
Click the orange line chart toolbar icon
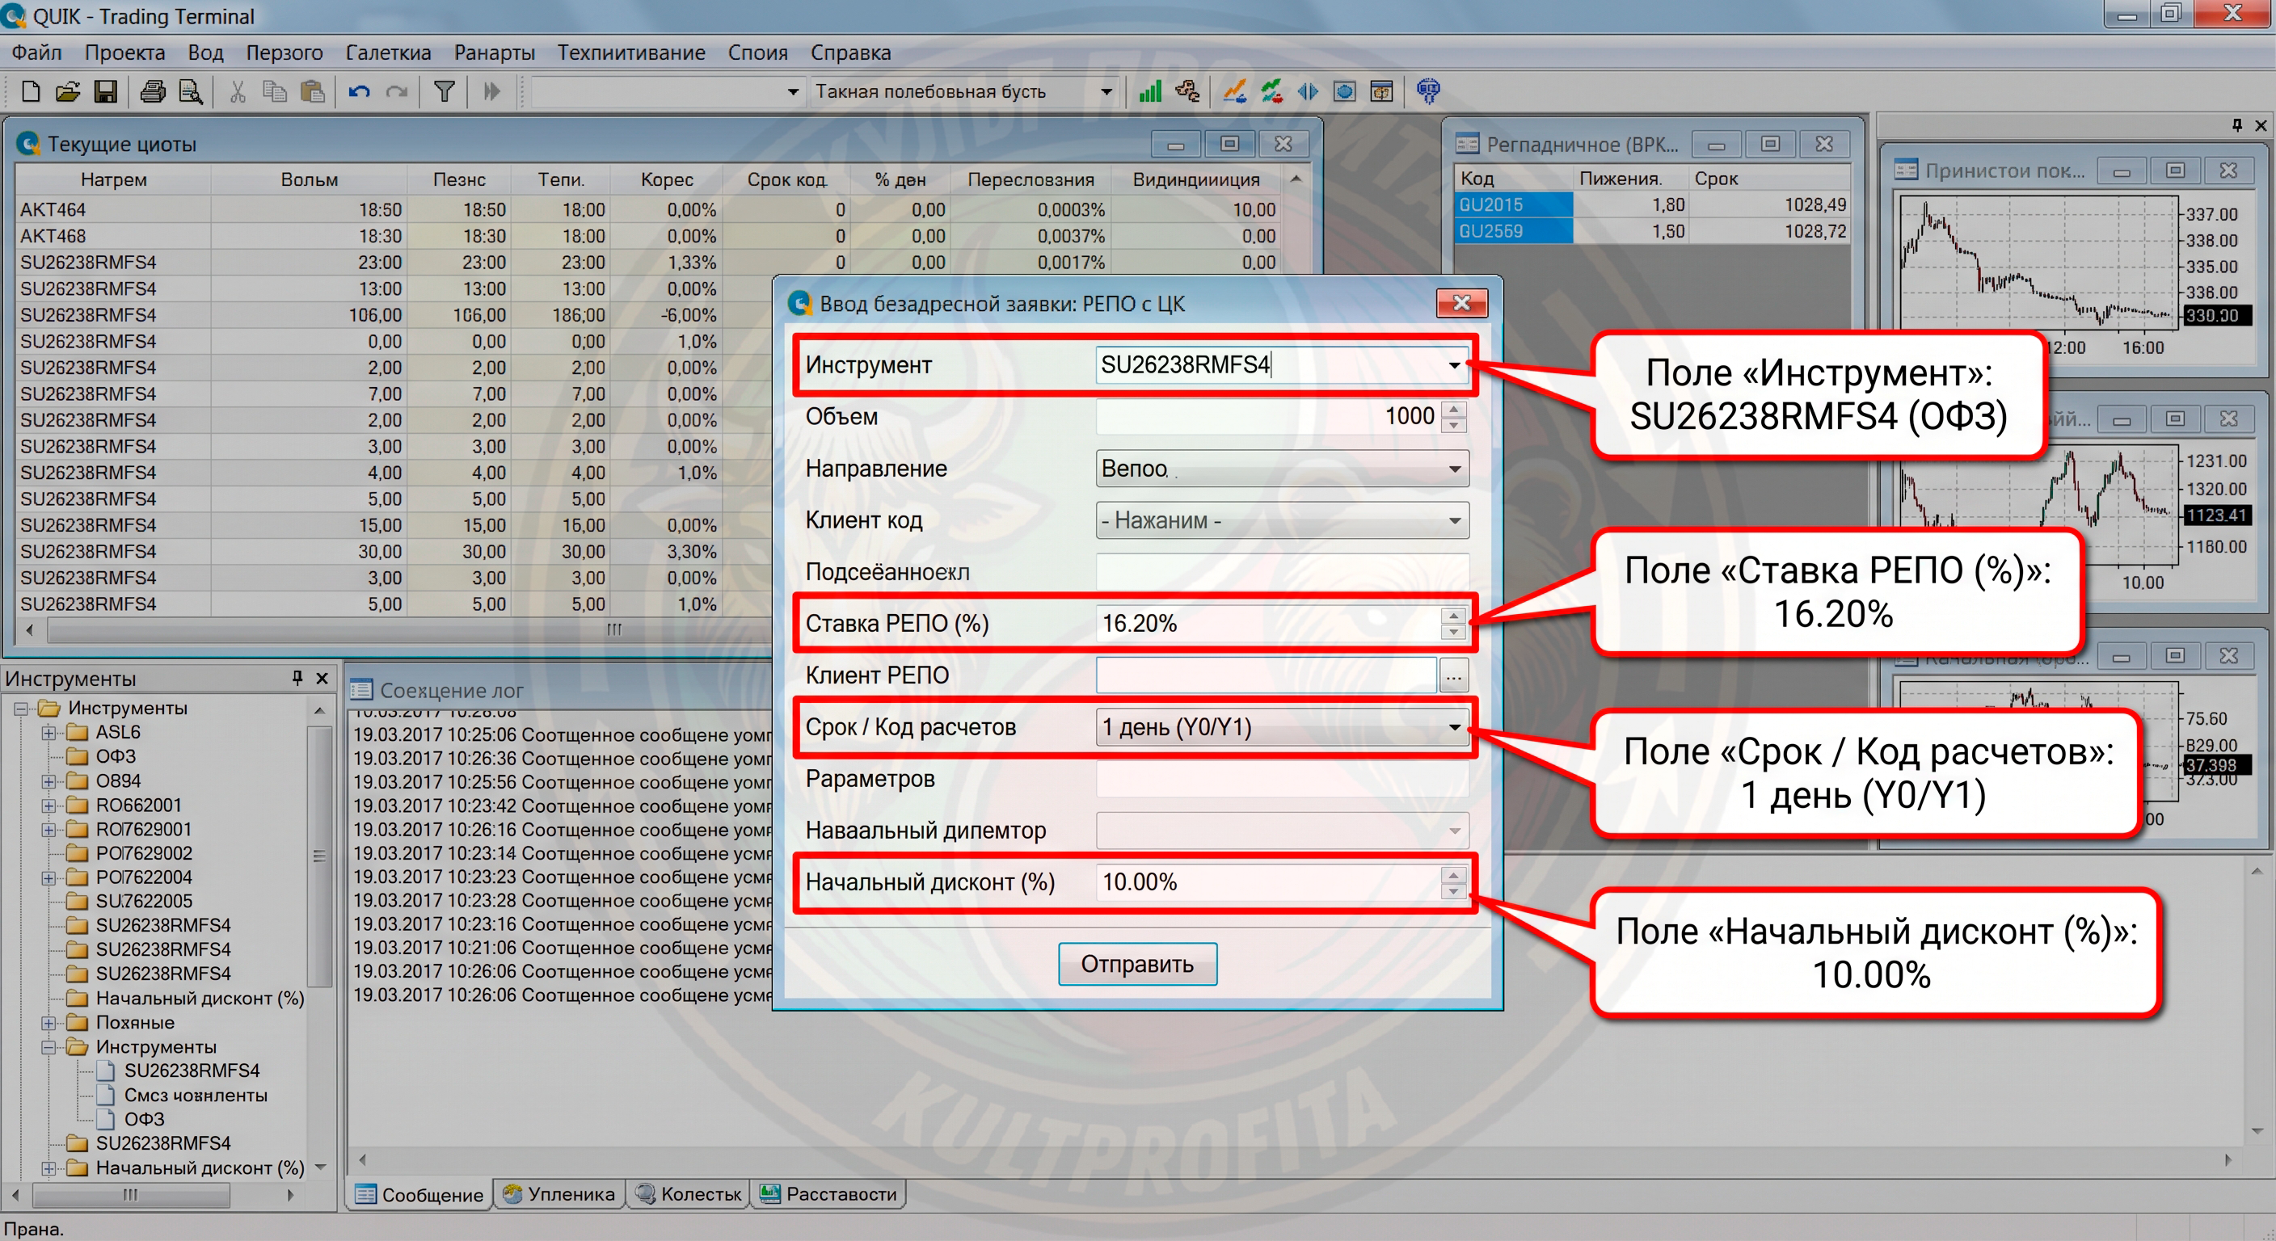click(x=1234, y=91)
